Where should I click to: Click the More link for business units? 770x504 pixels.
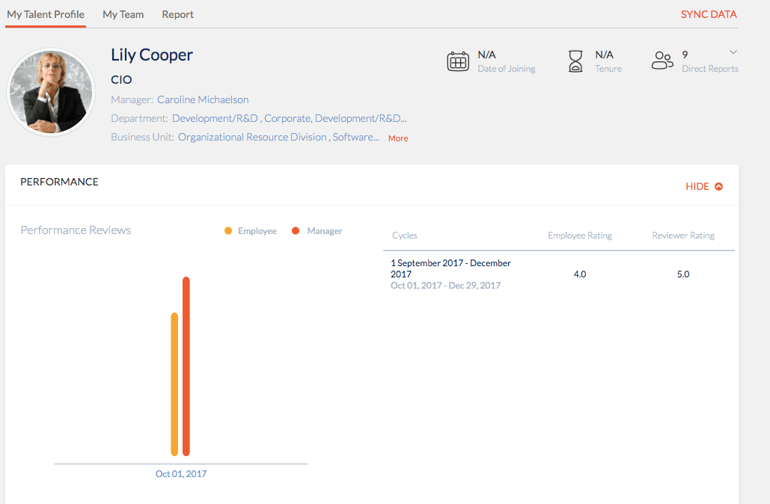point(398,138)
